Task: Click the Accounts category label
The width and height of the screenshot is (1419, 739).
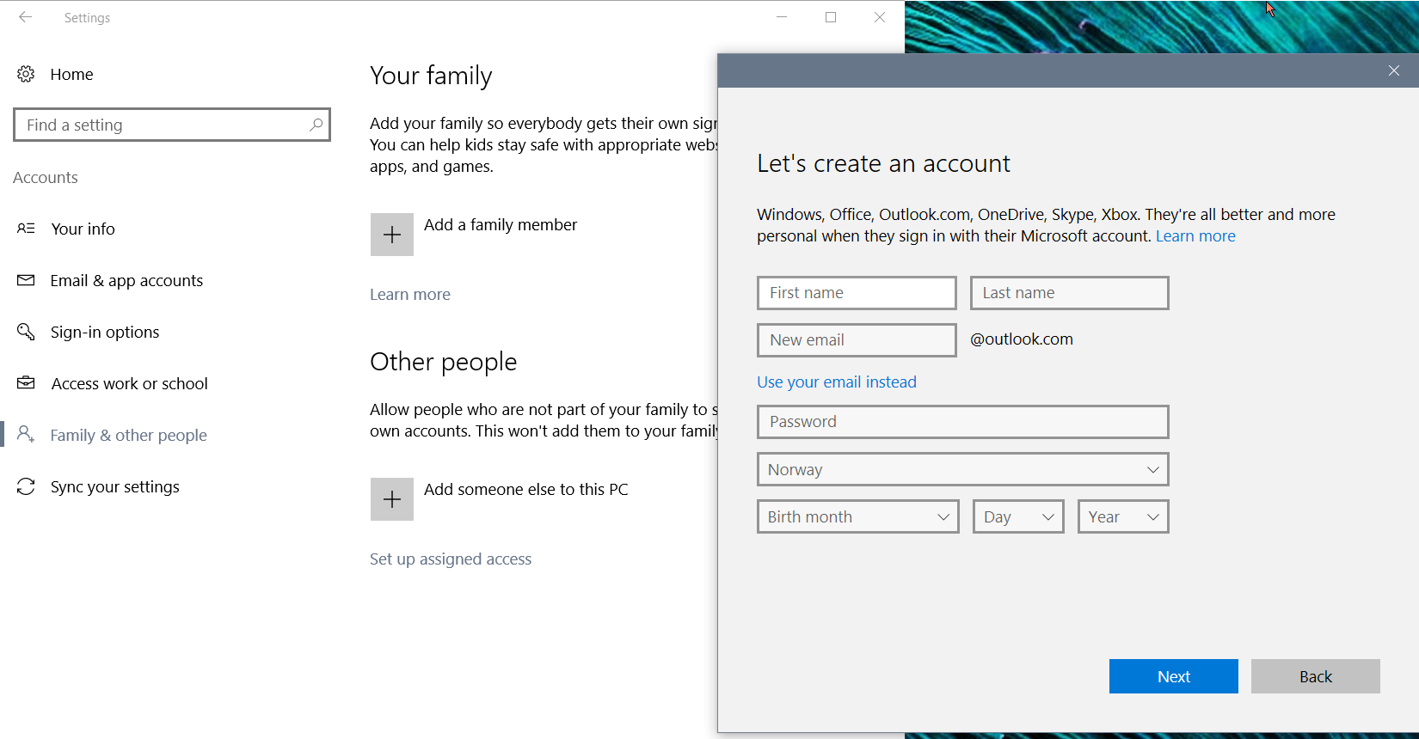Action: click(x=46, y=177)
